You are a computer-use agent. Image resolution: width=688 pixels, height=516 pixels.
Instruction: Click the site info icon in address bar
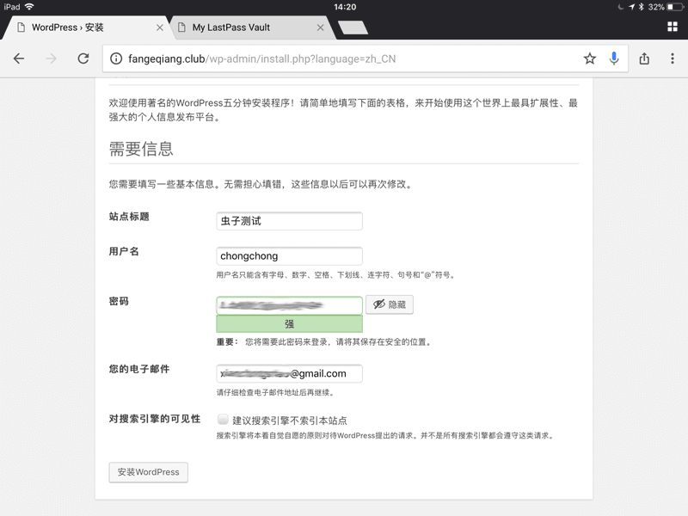117,59
